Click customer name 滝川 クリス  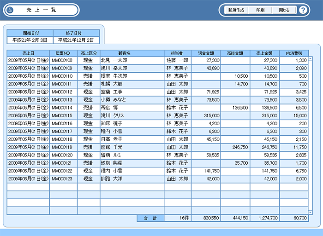click(132, 115)
